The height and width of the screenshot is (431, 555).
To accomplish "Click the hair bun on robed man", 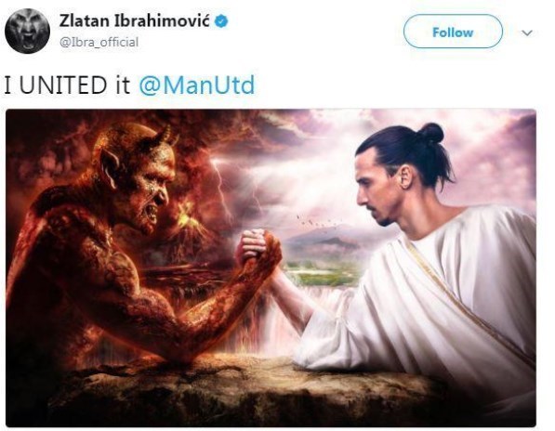I will [431, 133].
